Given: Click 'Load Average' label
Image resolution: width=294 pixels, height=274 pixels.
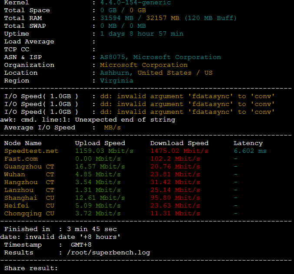Looking at the screenshot, I should [x=29, y=42].
